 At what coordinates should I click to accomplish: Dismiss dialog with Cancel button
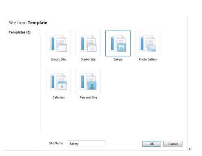173,144
